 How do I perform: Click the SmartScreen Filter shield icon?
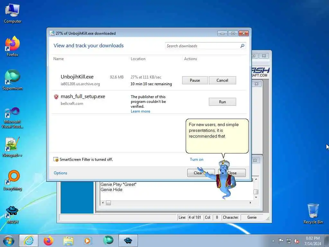[x=56, y=160]
